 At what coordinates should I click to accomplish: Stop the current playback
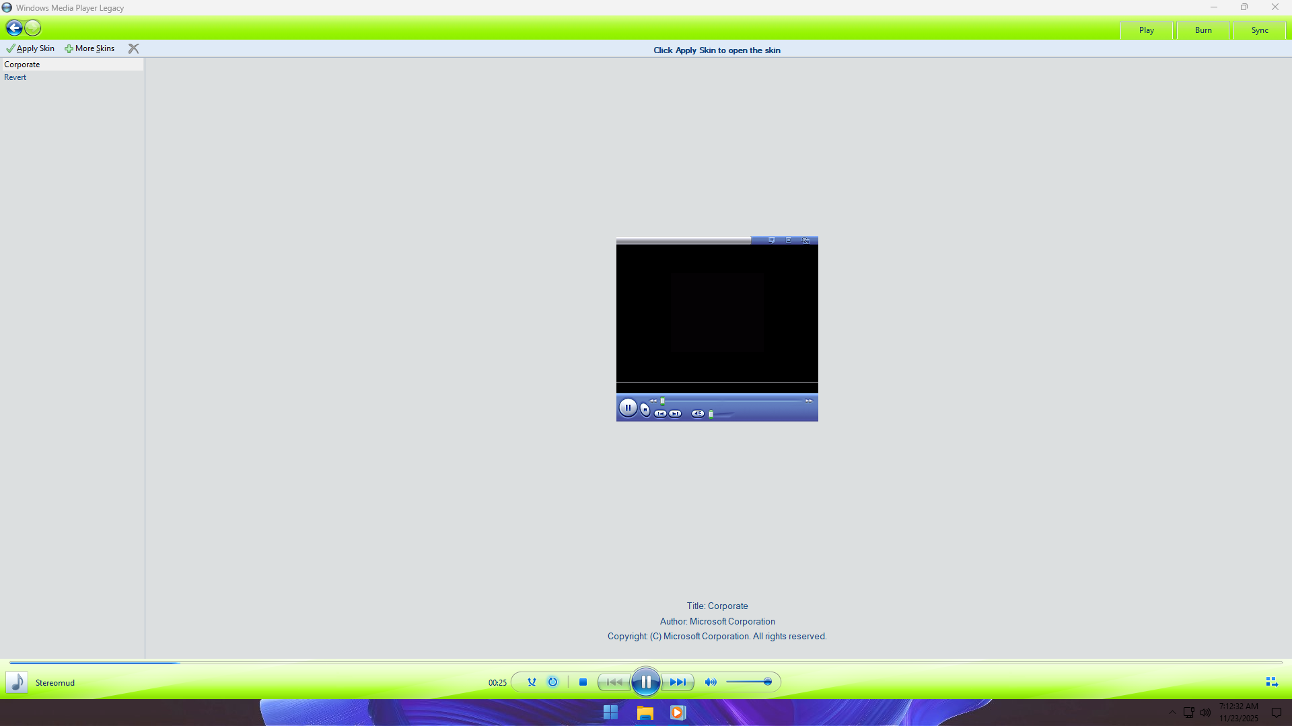click(583, 682)
